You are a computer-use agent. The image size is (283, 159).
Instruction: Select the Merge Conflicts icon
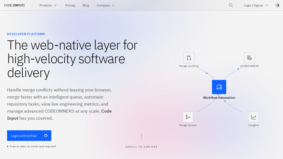(189, 58)
